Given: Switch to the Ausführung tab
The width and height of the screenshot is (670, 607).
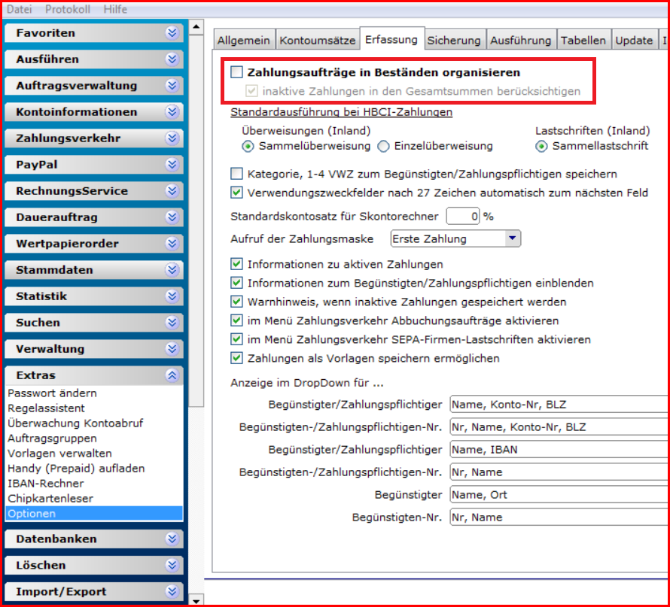Looking at the screenshot, I should pyautogui.click(x=520, y=40).
